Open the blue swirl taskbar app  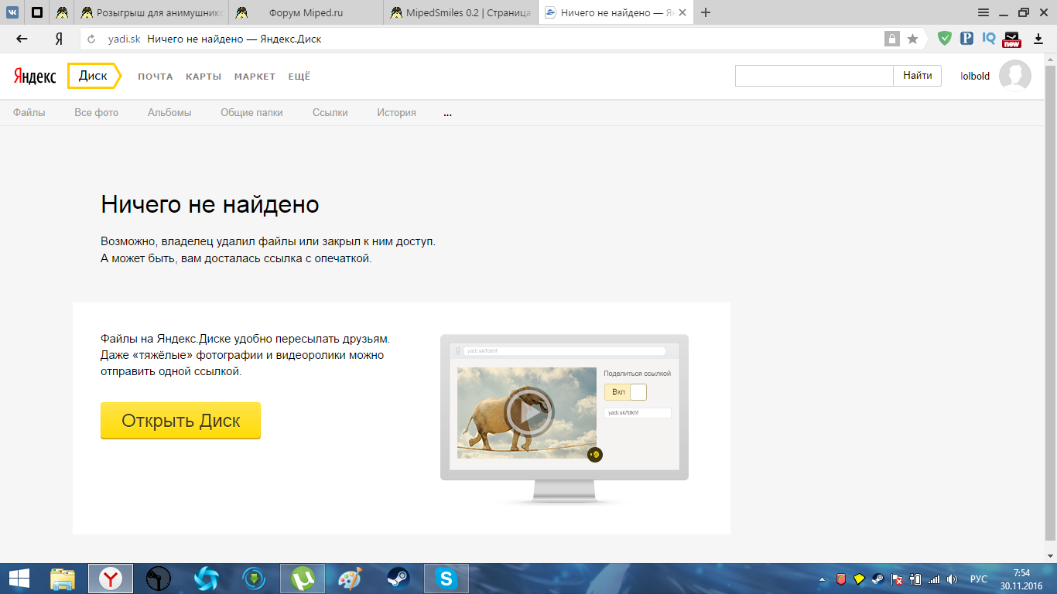(x=207, y=579)
